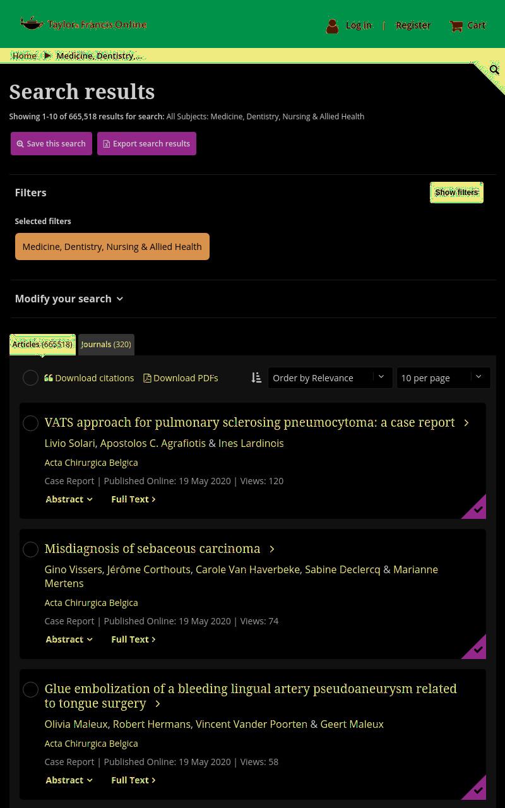Open author Gino Vissers
This screenshot has width=505, height=808.
tap(73, 569)
